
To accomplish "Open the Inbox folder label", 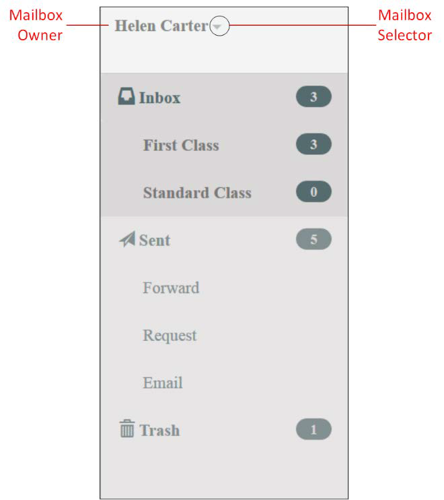I will tap(160, 98).
